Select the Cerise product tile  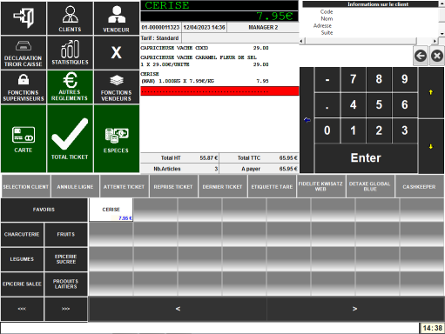(111, 210)
